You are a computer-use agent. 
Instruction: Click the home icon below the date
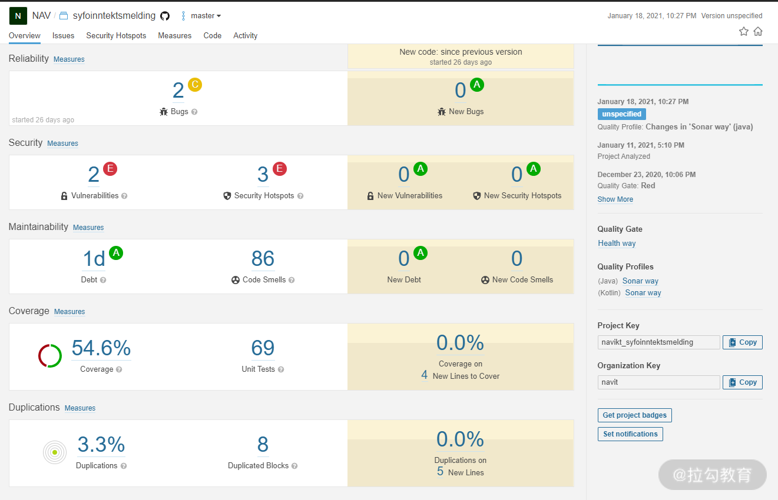758,32
